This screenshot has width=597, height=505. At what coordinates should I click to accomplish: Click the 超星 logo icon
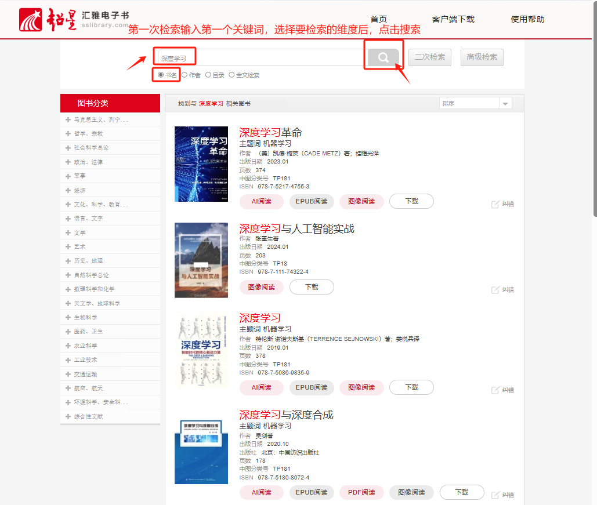point(35,20)
